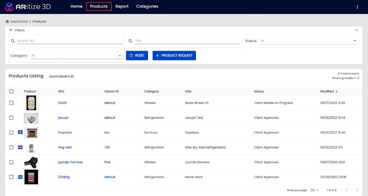
Task: Open the Categories menu item
Action: (147, 6)
